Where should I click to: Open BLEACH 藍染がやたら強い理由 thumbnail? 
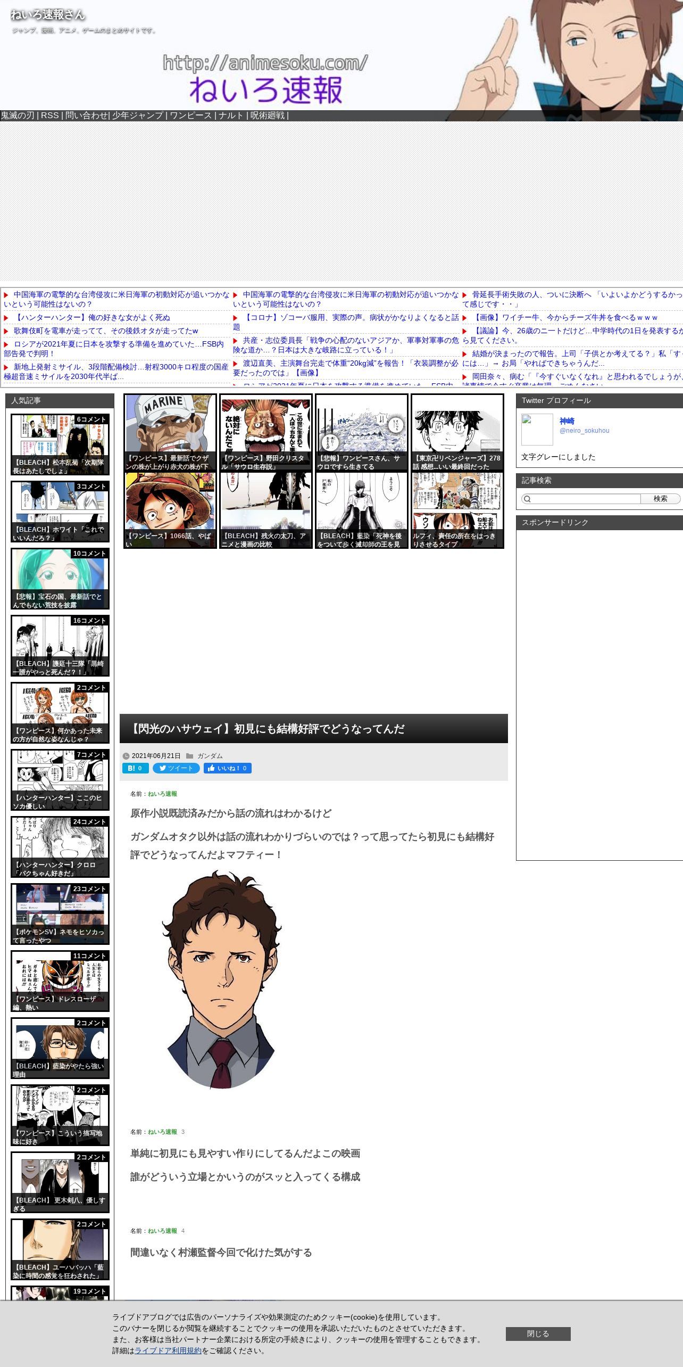[60, 1048]
